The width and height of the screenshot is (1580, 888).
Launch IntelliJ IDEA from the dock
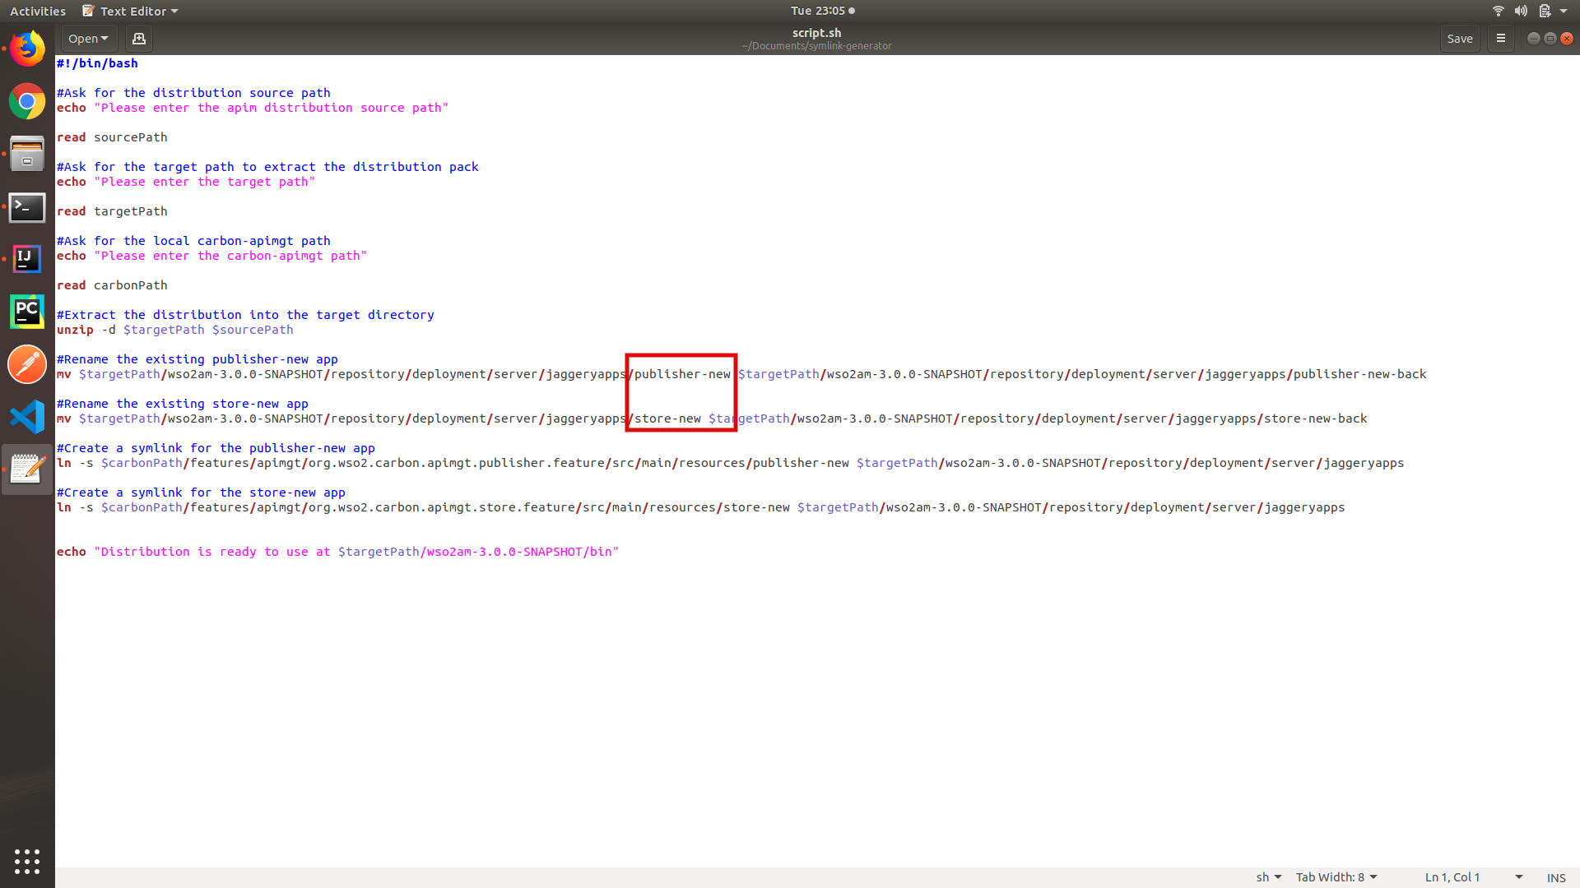(27, 258)
